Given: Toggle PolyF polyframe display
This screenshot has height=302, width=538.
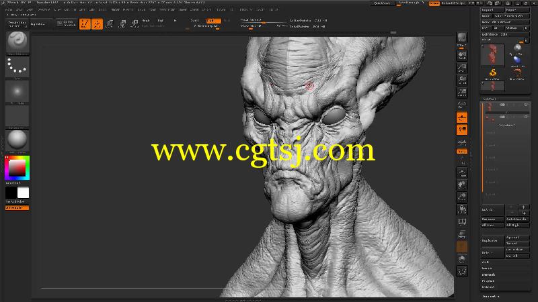Looking at the screenshot, I should click(462, 222).
